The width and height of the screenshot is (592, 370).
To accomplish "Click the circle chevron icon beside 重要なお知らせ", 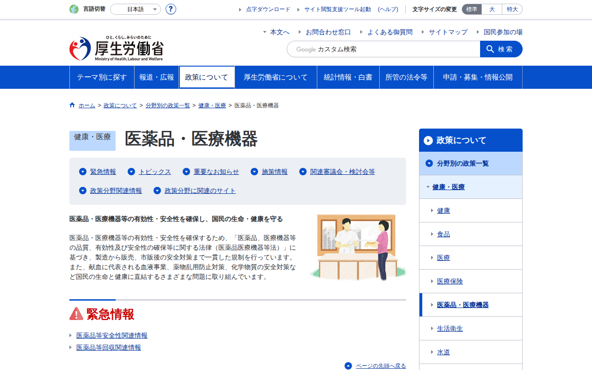I will pyautogui.click(x=186, y=172).
